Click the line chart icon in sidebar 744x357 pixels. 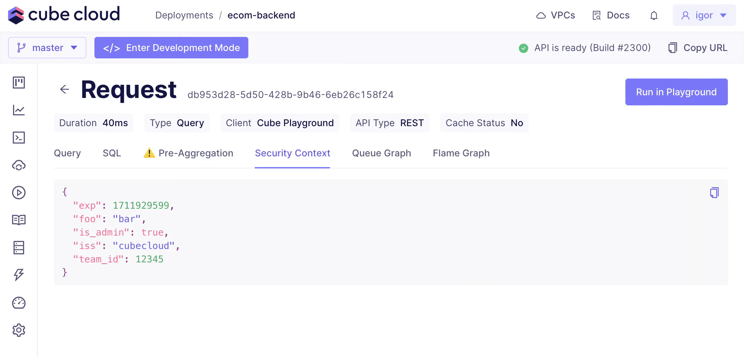tap(19, 110)
